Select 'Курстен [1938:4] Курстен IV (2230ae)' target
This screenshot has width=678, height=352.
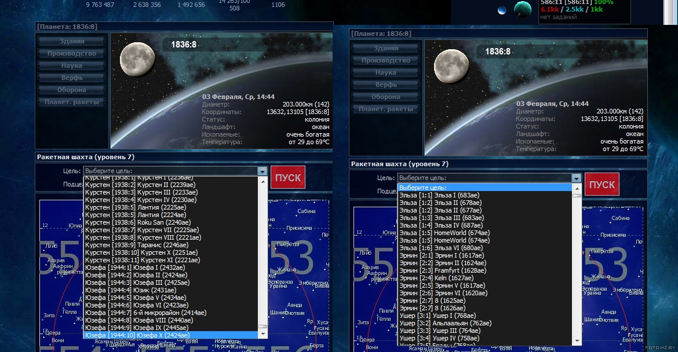click(171, 200)
